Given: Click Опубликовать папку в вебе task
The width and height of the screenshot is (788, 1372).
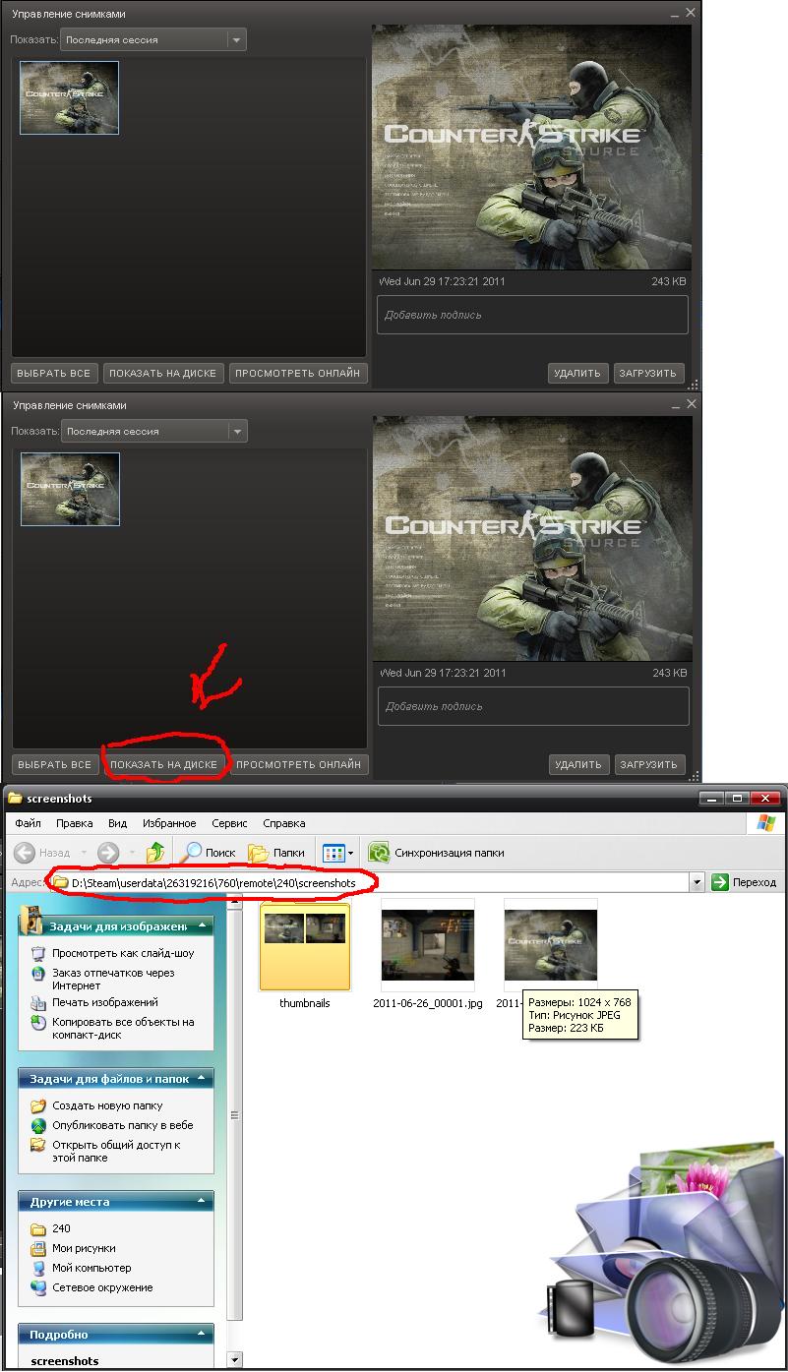Looking at the screenshot, I should [x=123, y=1125].
